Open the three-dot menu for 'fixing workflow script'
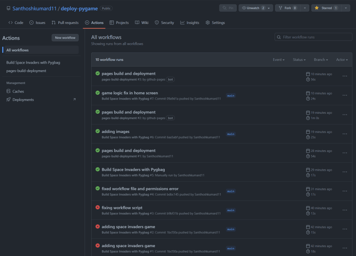 coord(344,210)
